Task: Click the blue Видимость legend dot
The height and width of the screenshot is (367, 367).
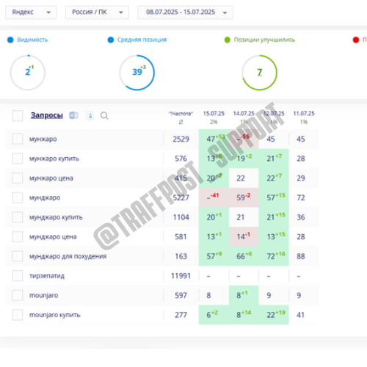Action: (x=10, y=40)
